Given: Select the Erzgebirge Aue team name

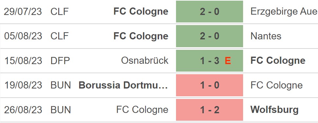Looking at the screenshot, I should [x=284, y=12].
